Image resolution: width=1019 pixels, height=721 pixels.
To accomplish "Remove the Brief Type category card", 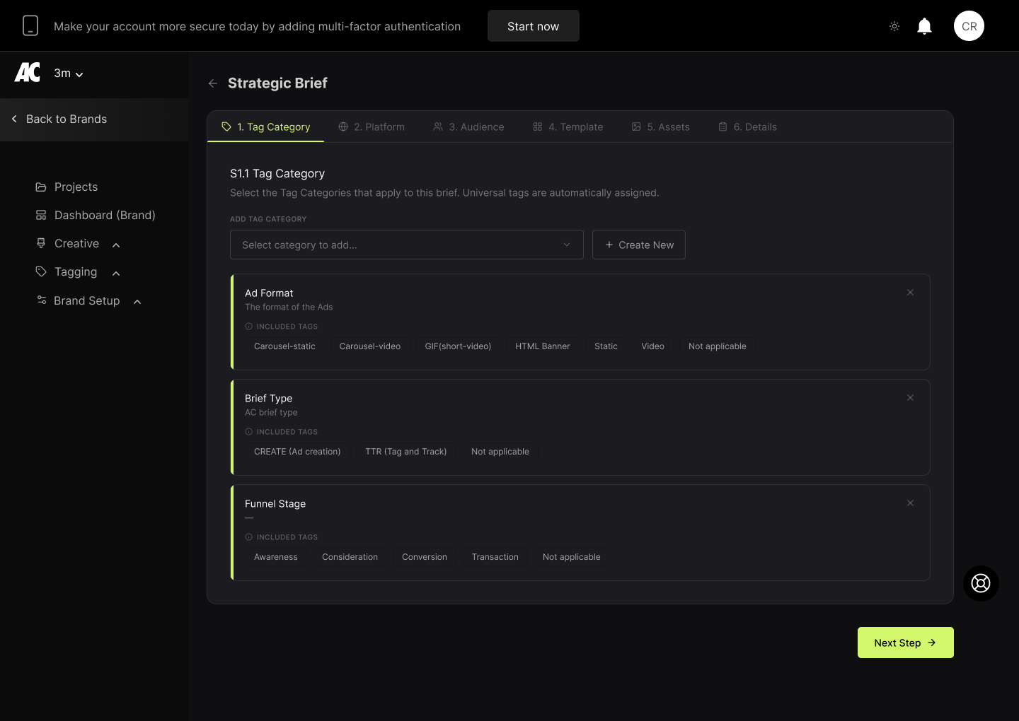I will tap(910, 398).
